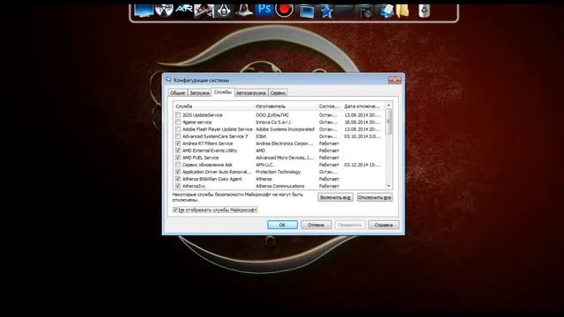This screenshot has width=564, height=317.
Task: Select the 'Adobe Systems Incorporated' manufacturer cell
Action: (285, 129)
